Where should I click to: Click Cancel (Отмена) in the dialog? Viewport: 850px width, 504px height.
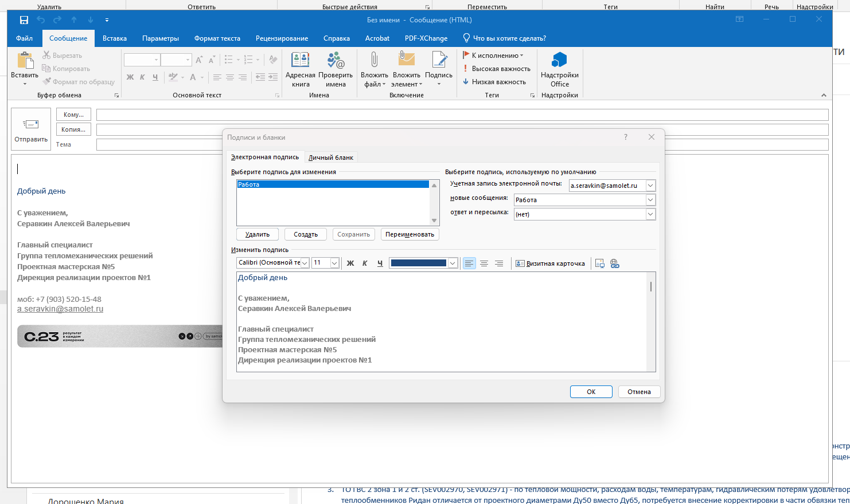tap(639, 392)
